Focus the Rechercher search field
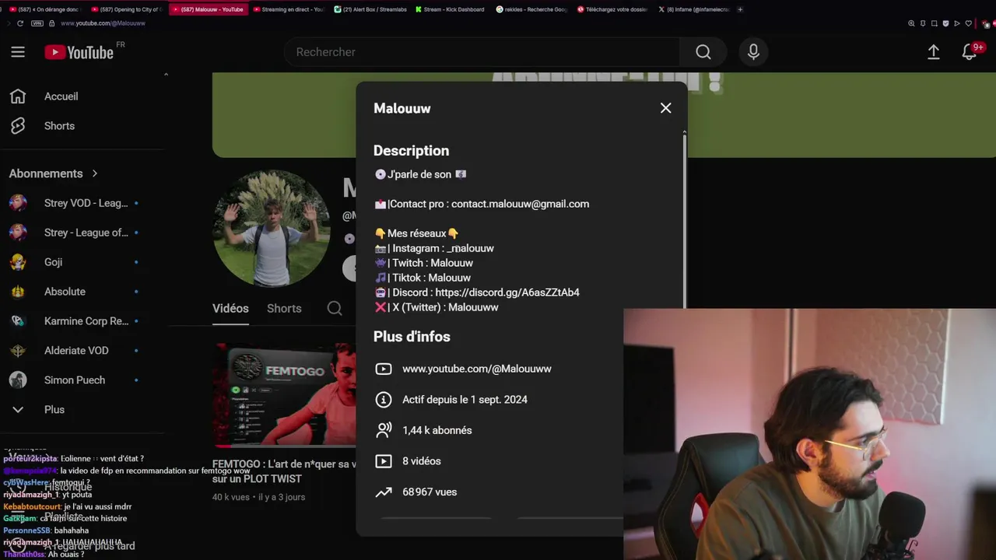 [x=482, y=52]
